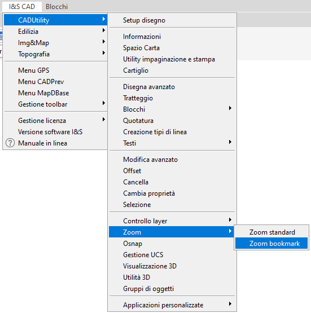This screenshot has width=311, height=313.
Task: Open Visualizzazione 3D
Action: [172, 266]
